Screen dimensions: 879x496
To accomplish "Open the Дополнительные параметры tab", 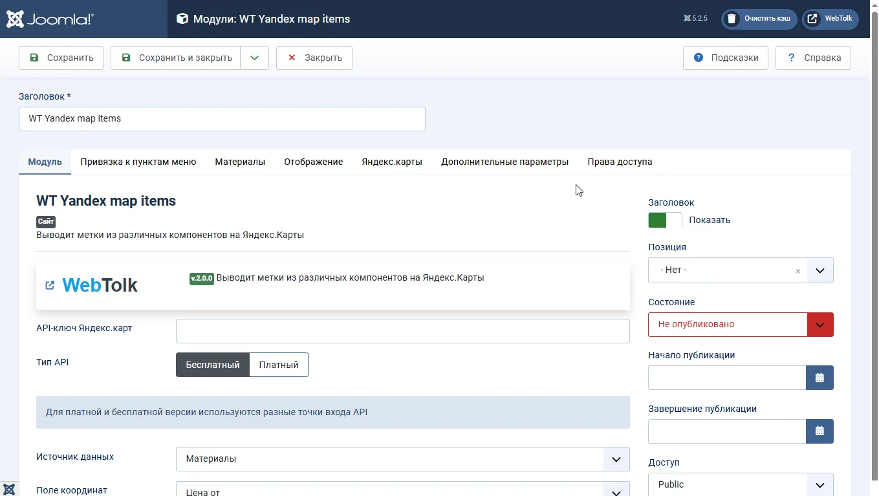I will 505,162.
